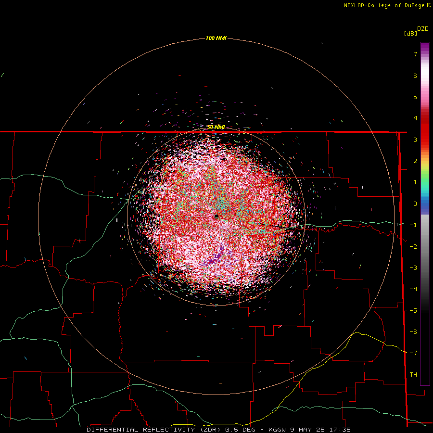Click the 100 NMI range ring label
433x433 pixels.
click(x=216, y=38)
